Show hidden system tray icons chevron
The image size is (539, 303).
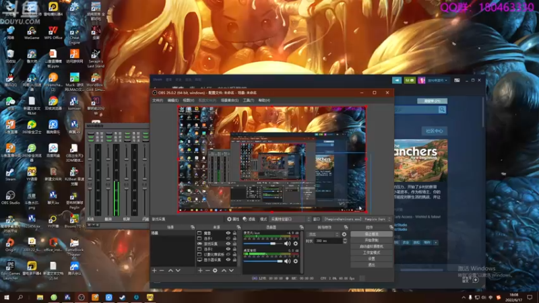pyautogui.click(x=464, y=298)
